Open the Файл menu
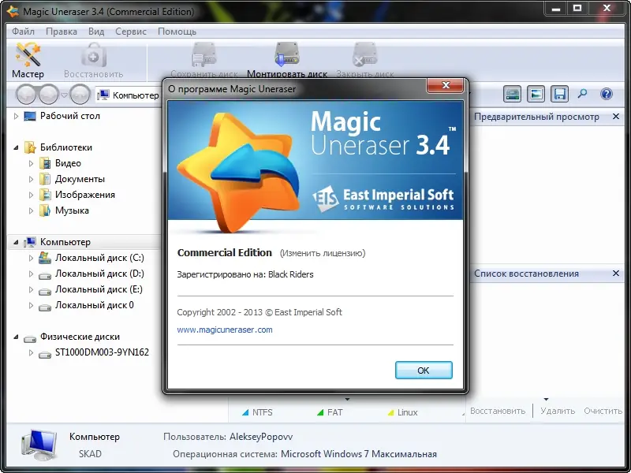631x473 pixels. click(x=23, y=32)
